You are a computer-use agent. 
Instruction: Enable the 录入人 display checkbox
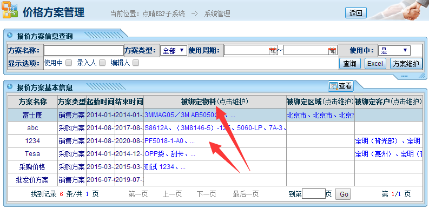[102, 63]
